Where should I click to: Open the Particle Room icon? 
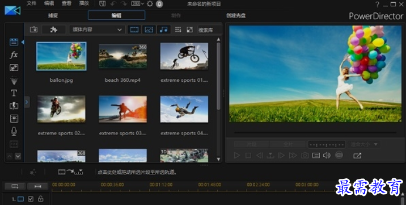pos(14,80)
